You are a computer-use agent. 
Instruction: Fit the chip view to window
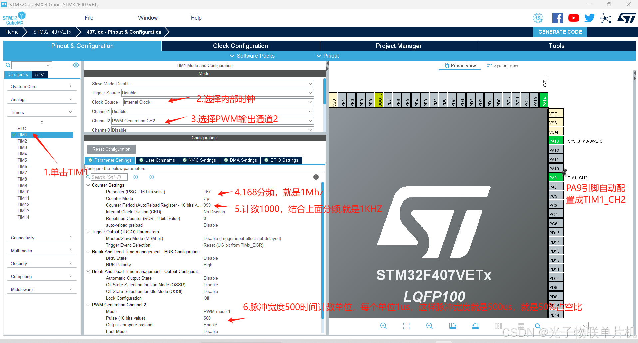tap(407, 326)
